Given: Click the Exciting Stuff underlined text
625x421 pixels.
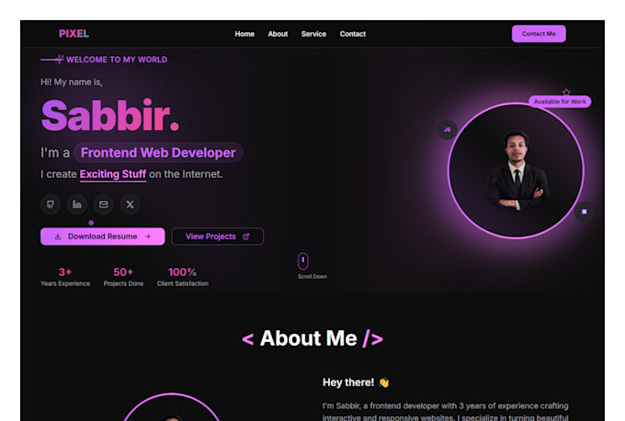Looking at the screenshot, I should tap(113, 174).
